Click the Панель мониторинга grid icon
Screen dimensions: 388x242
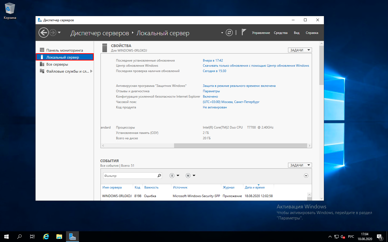click(42, 50)
